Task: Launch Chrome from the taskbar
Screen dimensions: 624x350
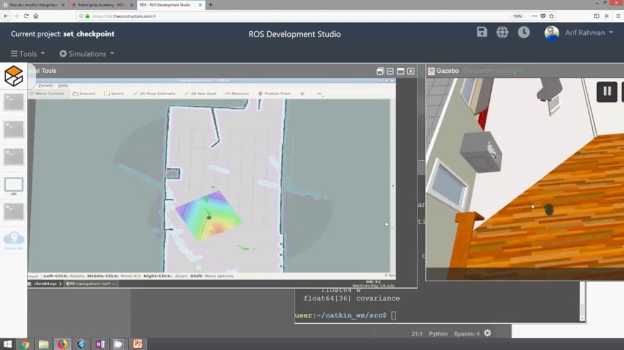Action: pos(25,344)
